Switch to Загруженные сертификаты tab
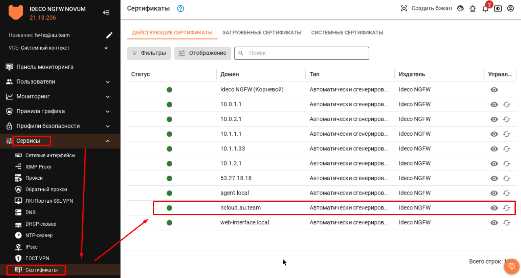521x278 pixels. (262, 33)
